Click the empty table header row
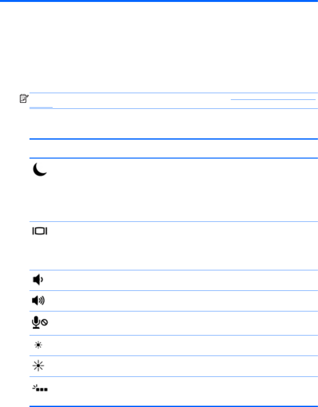This screenshot has width=318, height=407. [x=173, y=149]
